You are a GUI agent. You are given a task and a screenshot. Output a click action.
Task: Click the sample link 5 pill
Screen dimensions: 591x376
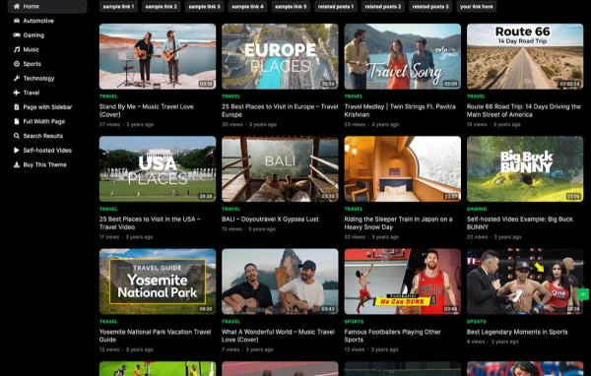[x=291, y=7]
